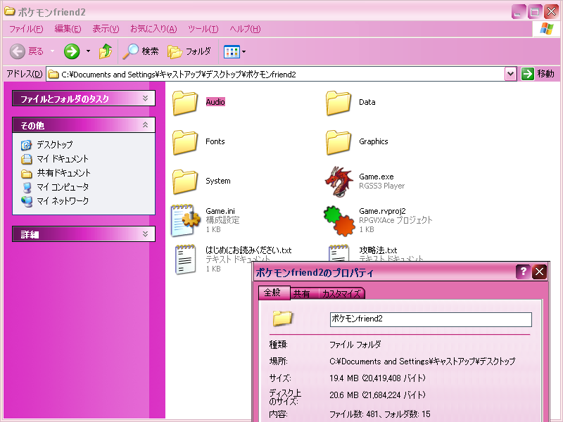The width and height of the screenshot is (563, 422).
Task: Click the folder icon in properties dialog
Action: (x=282, y=319)
